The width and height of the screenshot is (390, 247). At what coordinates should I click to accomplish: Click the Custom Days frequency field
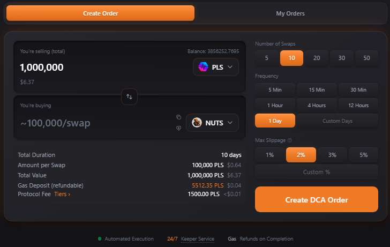[x=337, y=121]
